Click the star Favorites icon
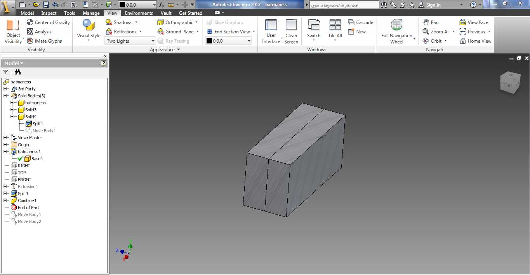The height and width of the screenshot is (275, 530). tap(412, 5)
